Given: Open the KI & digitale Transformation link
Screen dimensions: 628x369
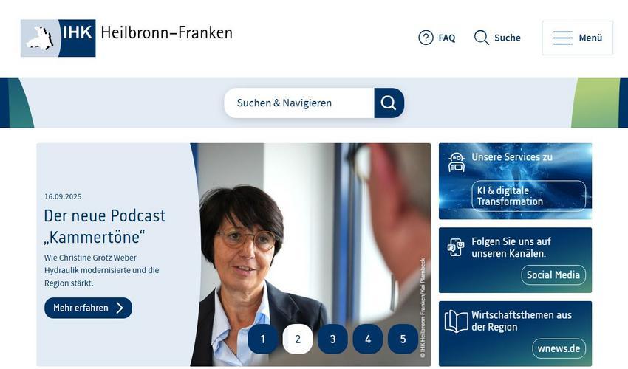Looking at the screenshot, I should 529,196.
